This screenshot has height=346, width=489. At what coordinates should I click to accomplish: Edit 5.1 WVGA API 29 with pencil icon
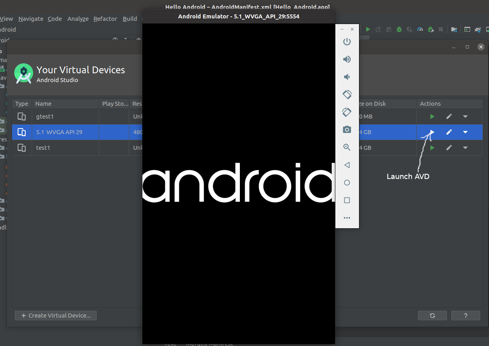click(449, 132)
